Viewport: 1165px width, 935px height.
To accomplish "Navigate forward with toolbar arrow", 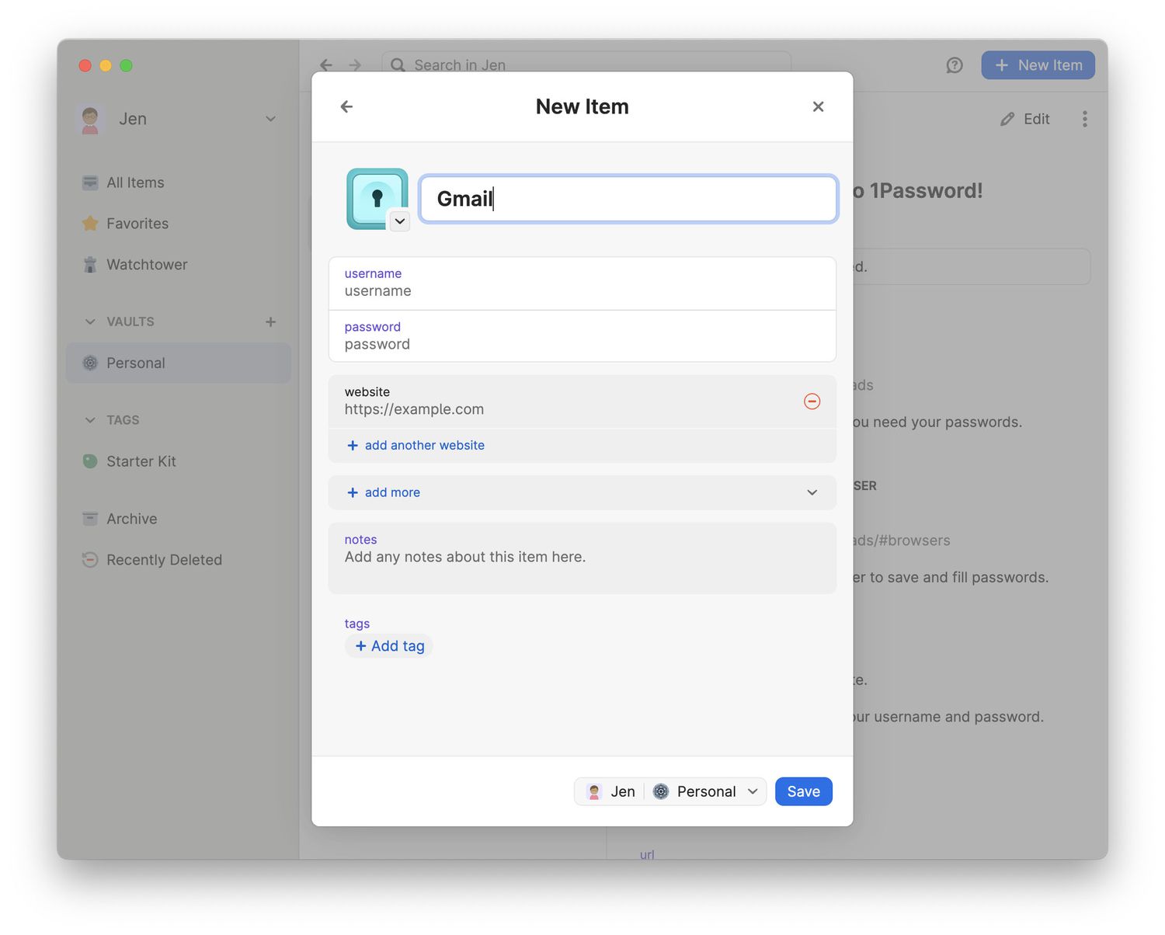I will 355,65.
